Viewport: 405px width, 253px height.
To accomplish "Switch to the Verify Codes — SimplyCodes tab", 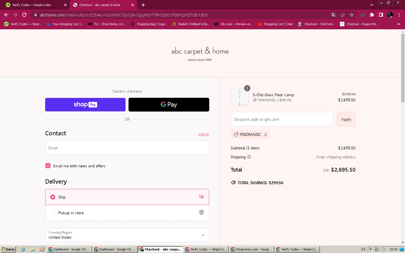I will tap(35, 5).
